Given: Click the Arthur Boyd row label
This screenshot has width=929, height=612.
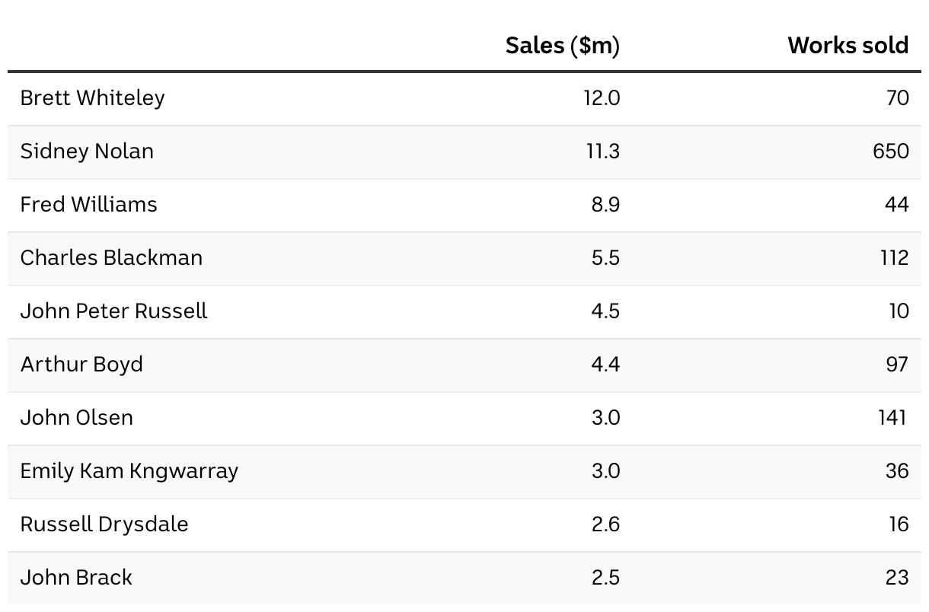Looking at the screenshot, I should (x=81, y=365).
